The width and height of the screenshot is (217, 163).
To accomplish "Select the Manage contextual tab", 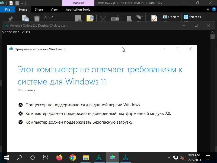I will (x=78, y=3).
